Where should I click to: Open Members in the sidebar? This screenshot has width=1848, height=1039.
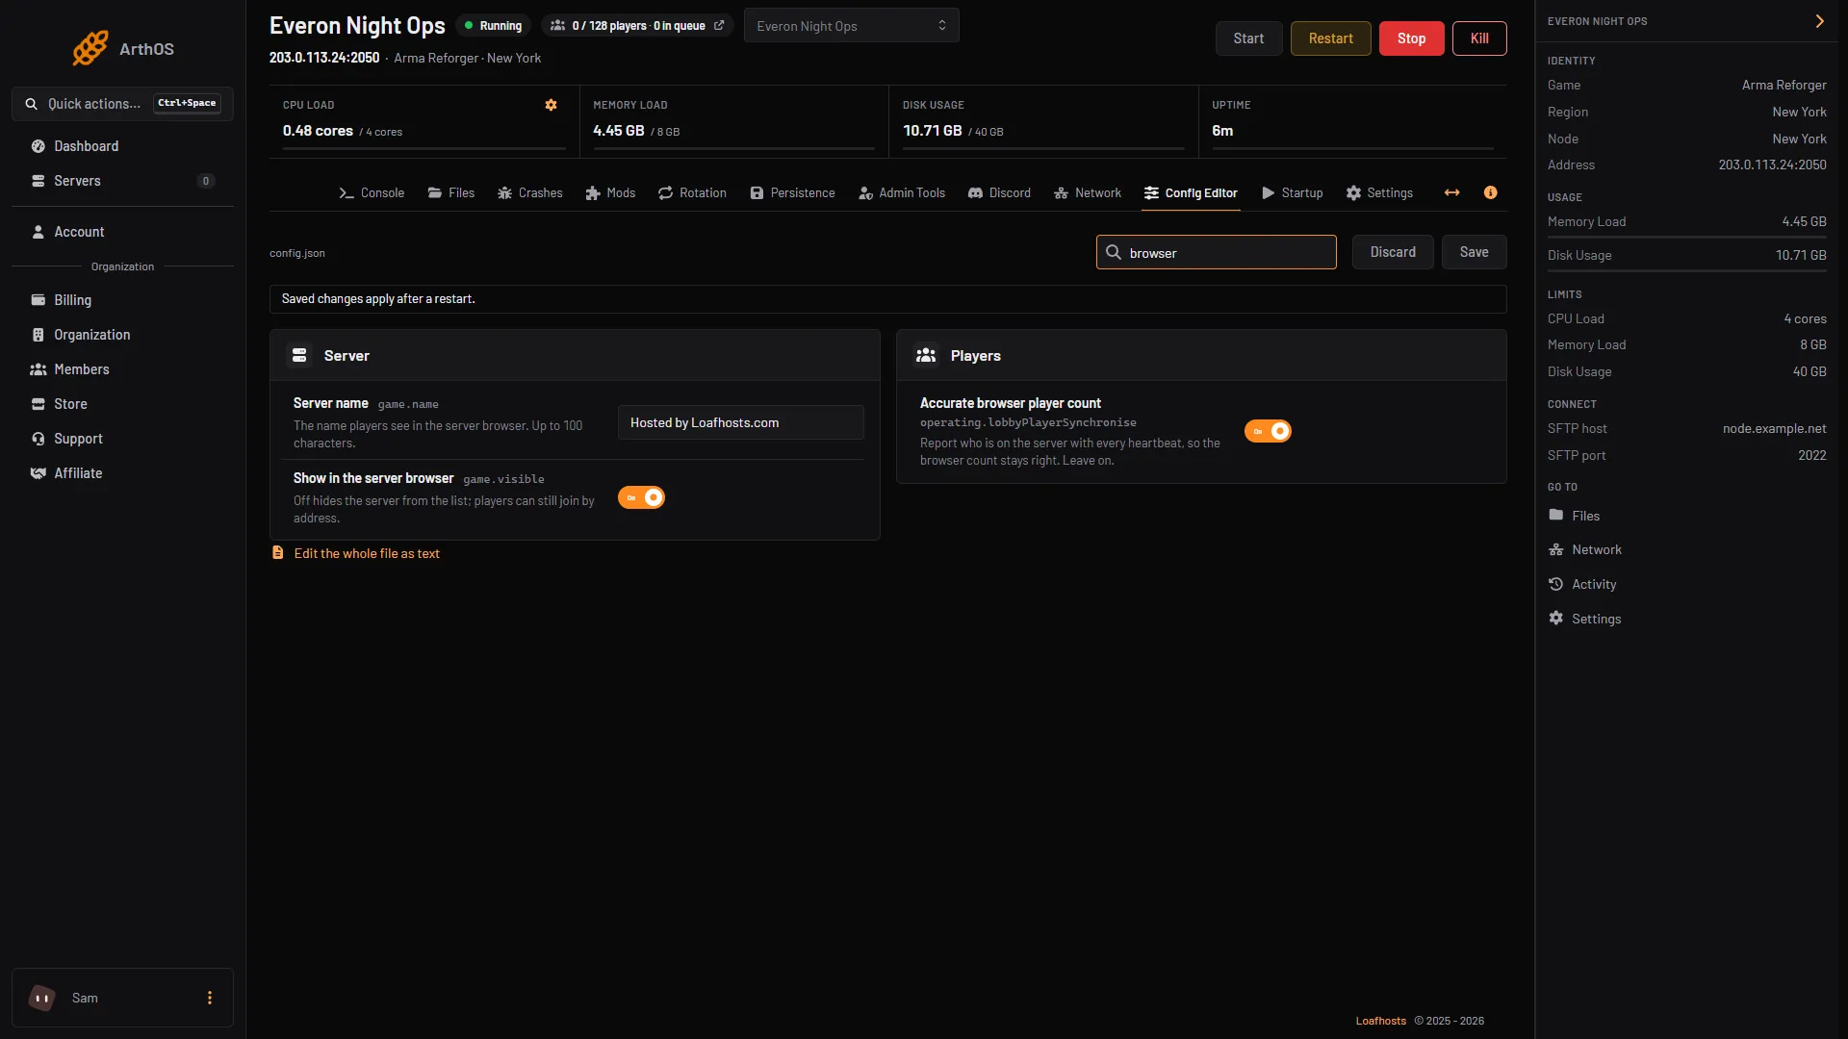point(122,369)
